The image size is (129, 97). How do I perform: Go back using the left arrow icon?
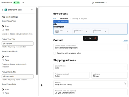2,10
